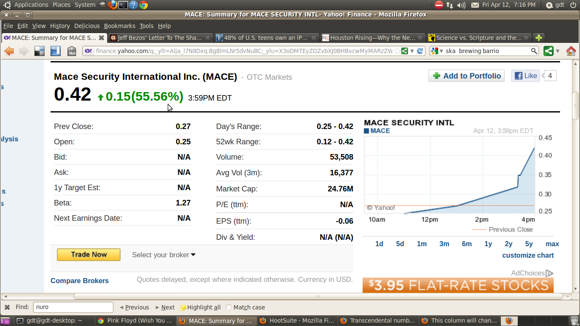
Task: Open dropdown arrow next to toolbar share button
Action: (557, 51)
